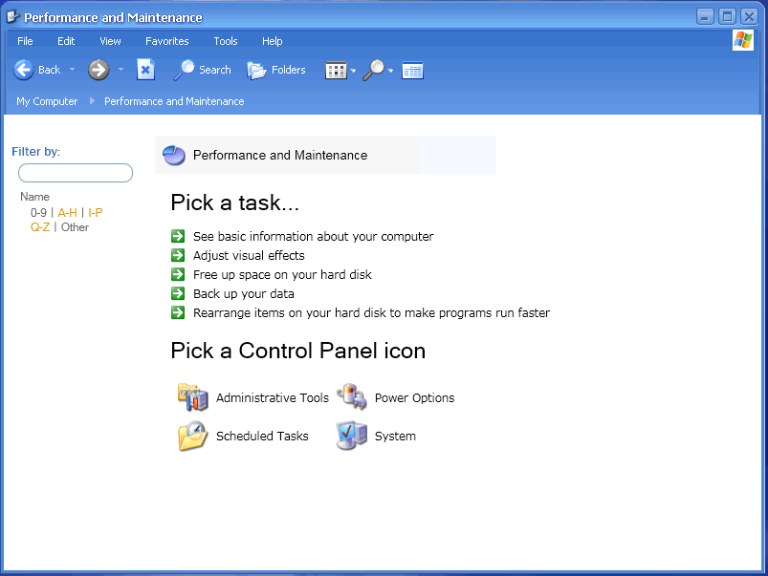Viewport: 768px width, 576px height.
Task: Click the Search magnifier icon
Action: [184, 70]
